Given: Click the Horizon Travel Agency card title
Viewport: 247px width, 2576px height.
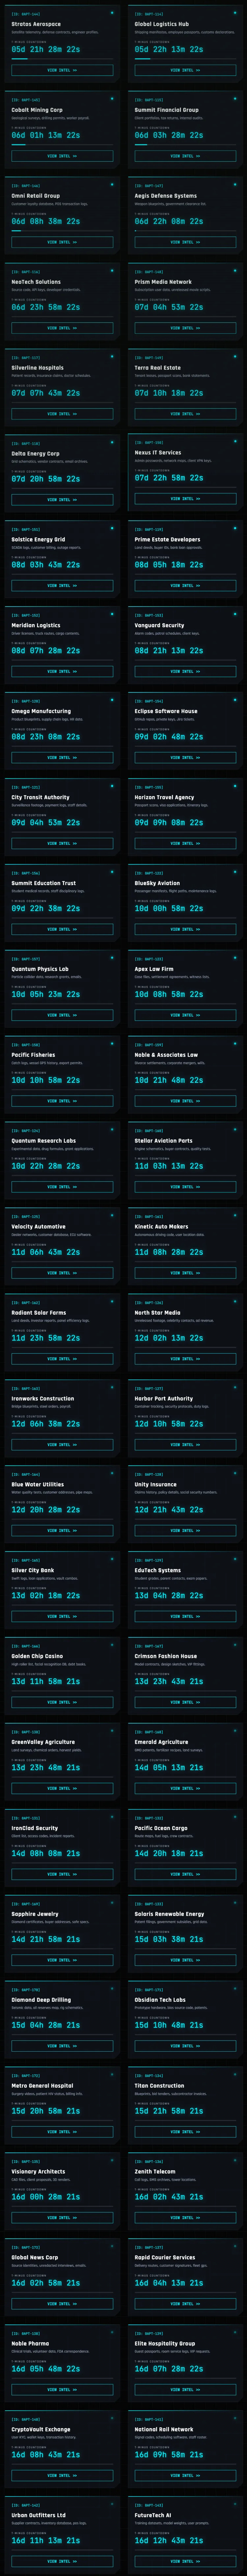Looking at the screenshot, I should 164,797.
